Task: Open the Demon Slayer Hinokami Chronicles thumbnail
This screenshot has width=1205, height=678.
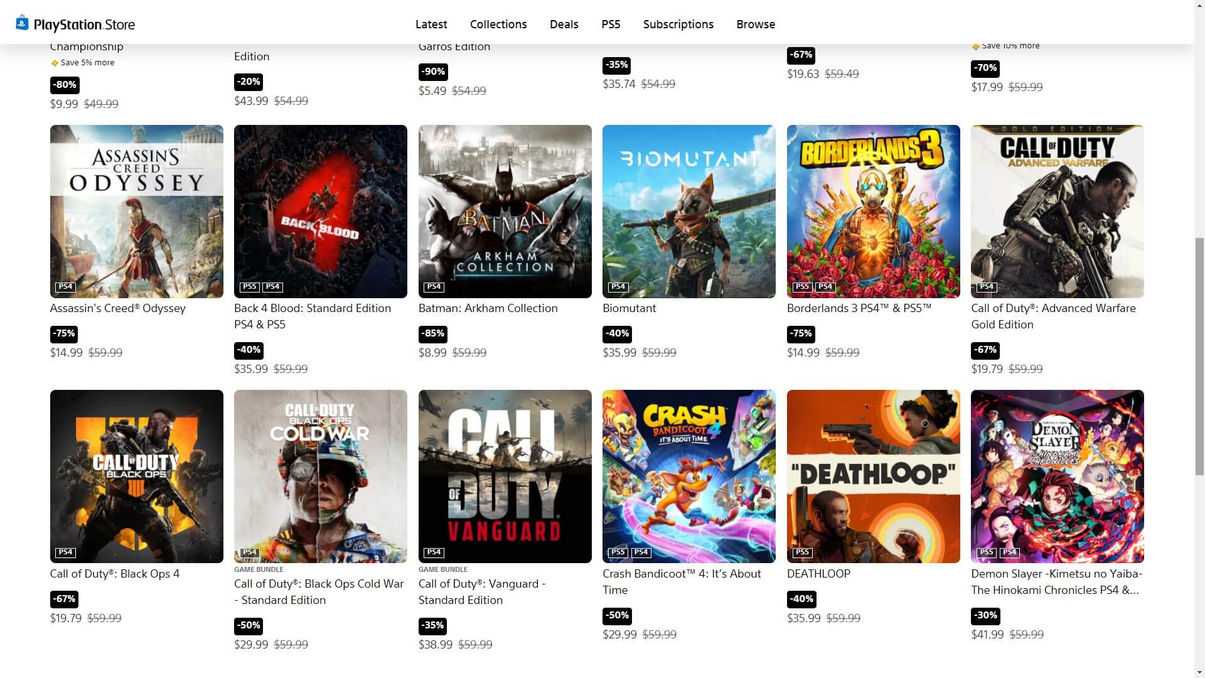Action: click(x=1057, y=476)
